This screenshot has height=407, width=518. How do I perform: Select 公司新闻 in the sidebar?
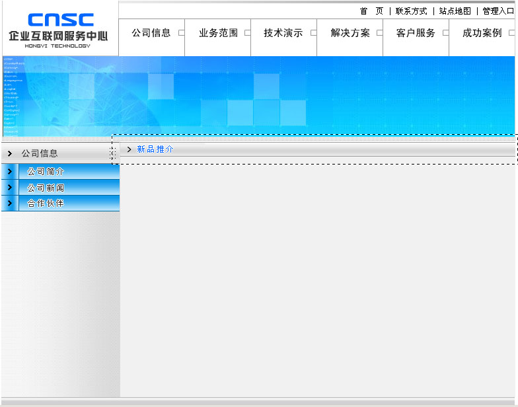(x=46, y=188)
